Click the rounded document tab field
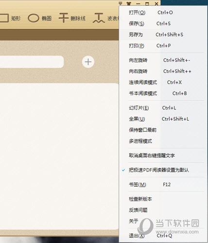 (32, 62)
